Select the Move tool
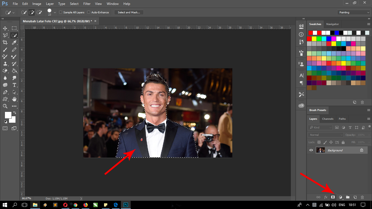The width and height of the screenshot is (372, 209). coord(5,28)
